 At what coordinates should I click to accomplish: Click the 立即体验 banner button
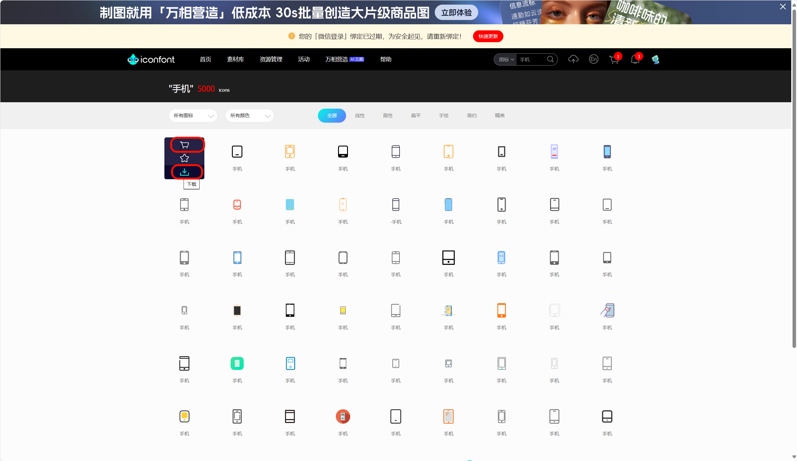click(456, 12)
